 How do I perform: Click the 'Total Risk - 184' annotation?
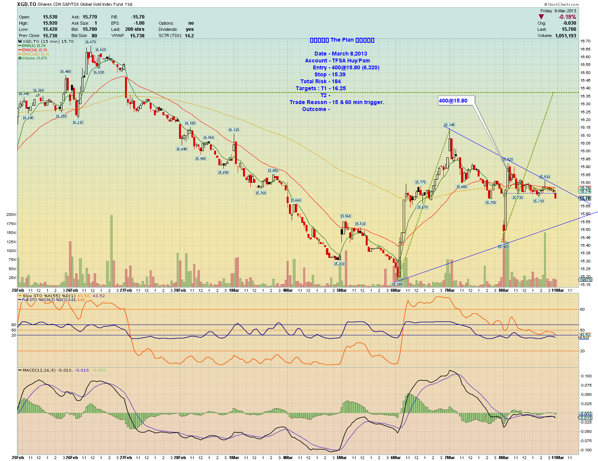pyautogui.click(x=321, y=81)
